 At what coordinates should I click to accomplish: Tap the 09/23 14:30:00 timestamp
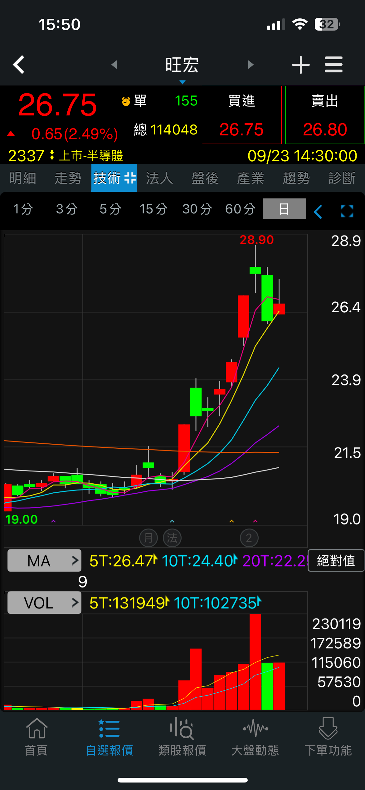point(302,156)
